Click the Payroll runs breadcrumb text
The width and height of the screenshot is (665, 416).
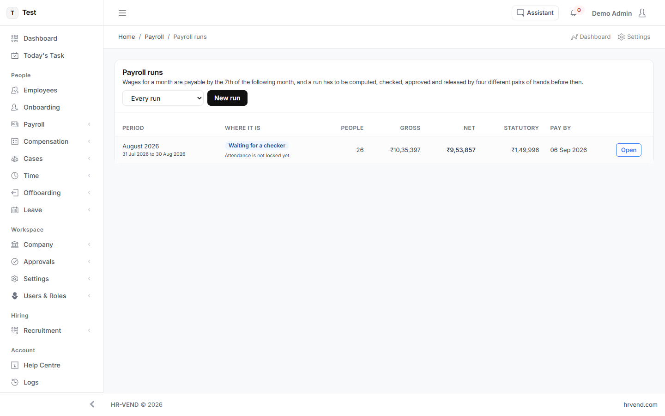(190, 37)
